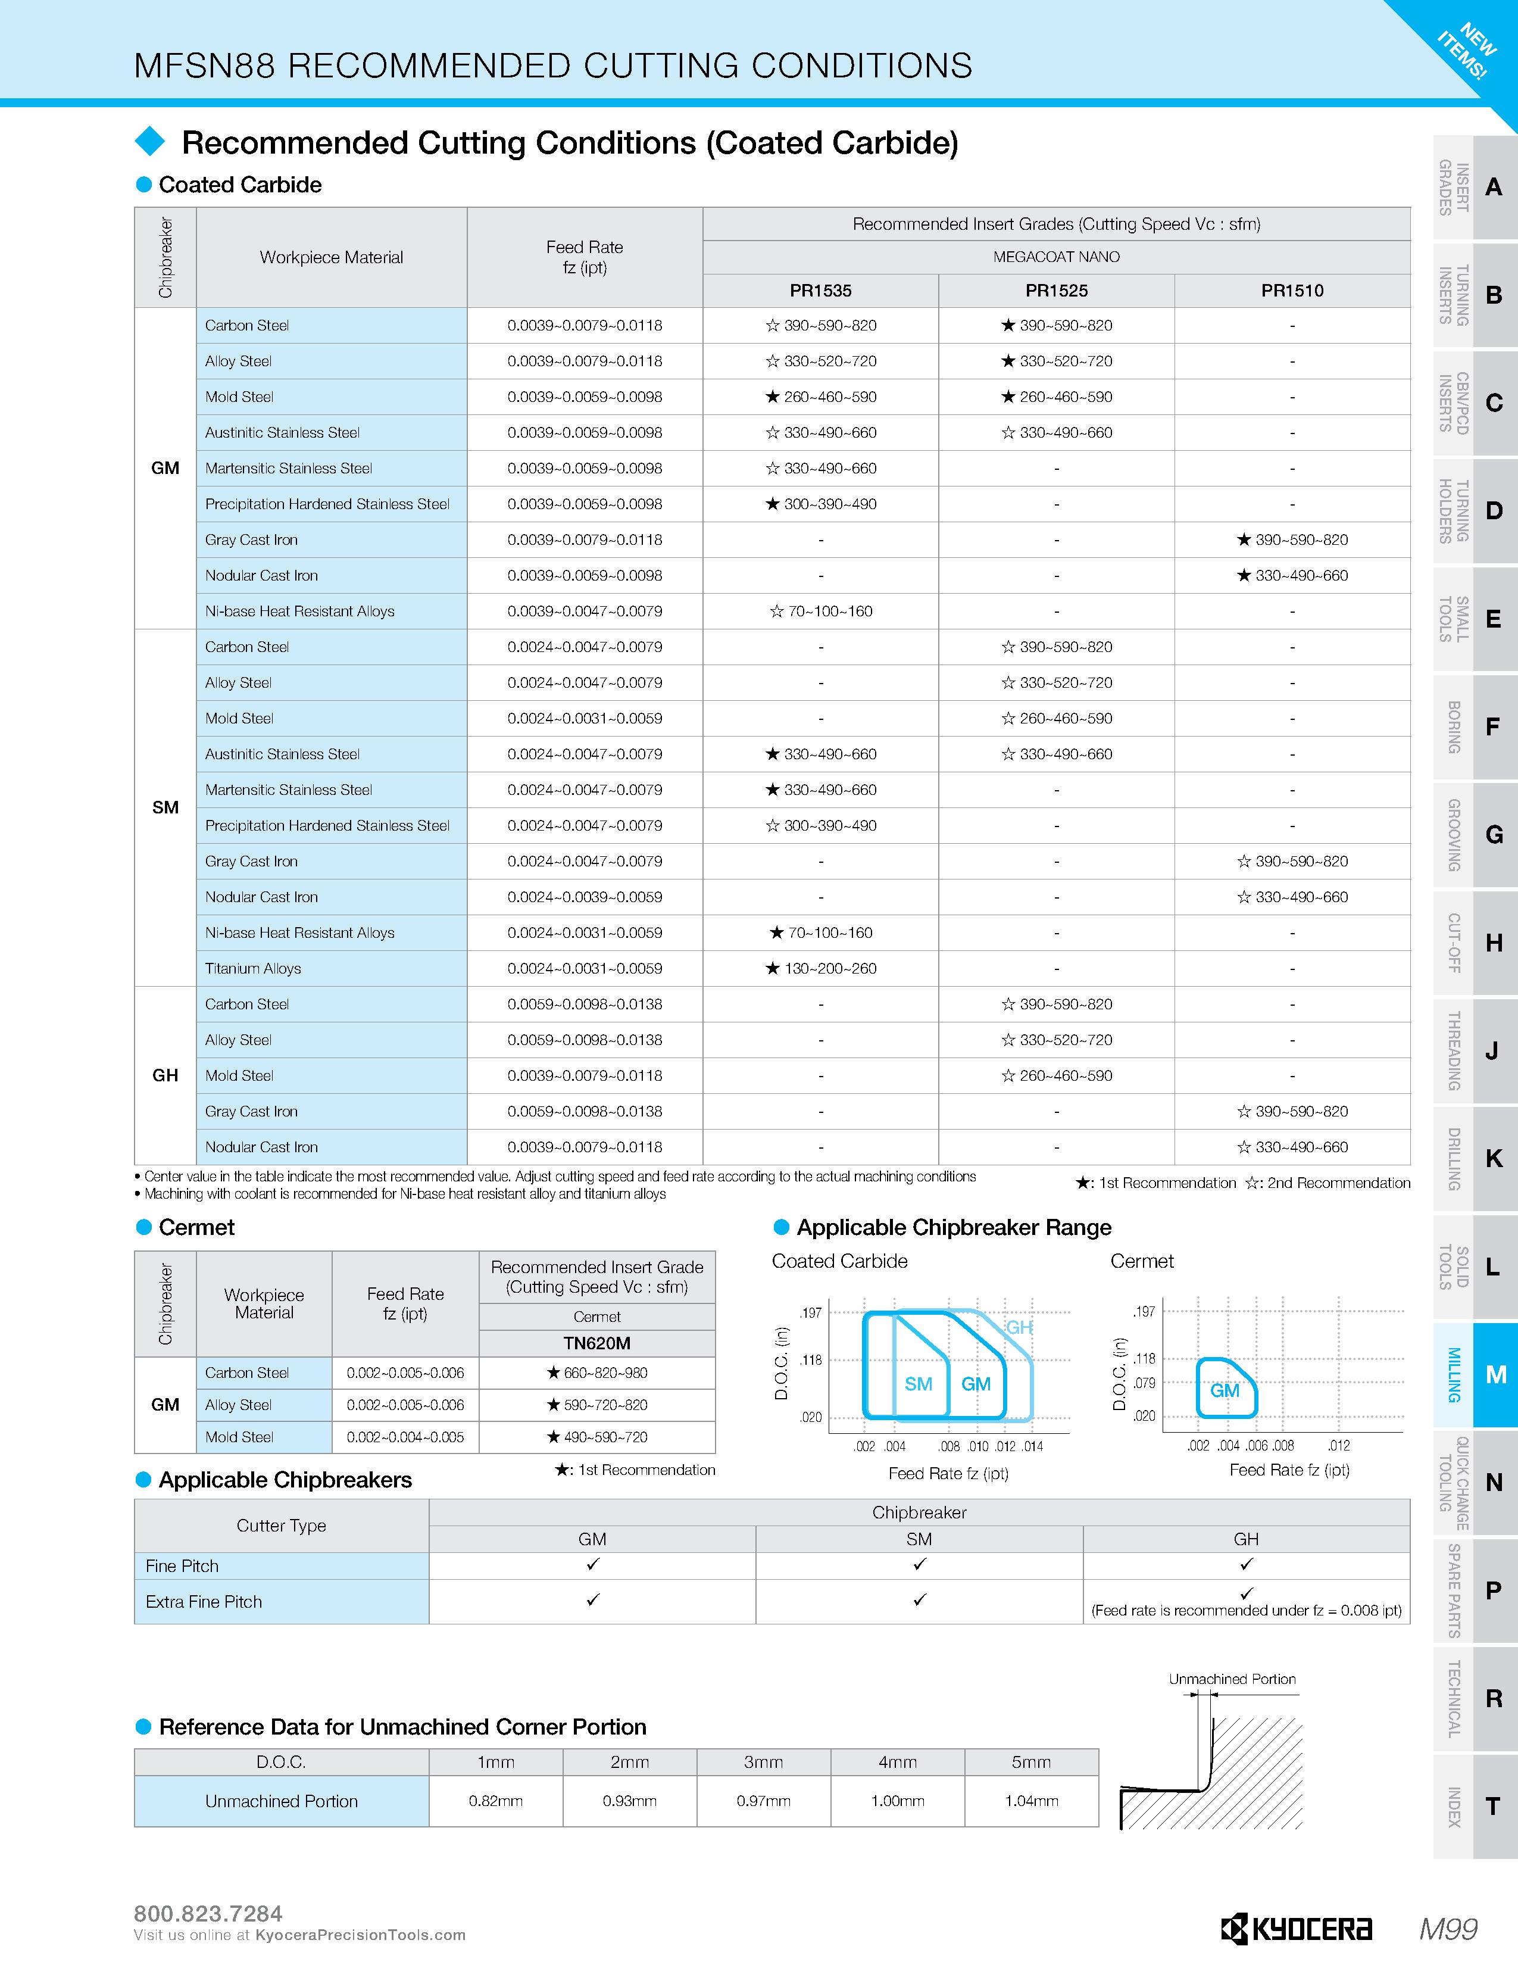The width and height of the screenshot is (1518, 1965).
Task: Click the SM chipbreaker label in main table
Action: point(165,808)
